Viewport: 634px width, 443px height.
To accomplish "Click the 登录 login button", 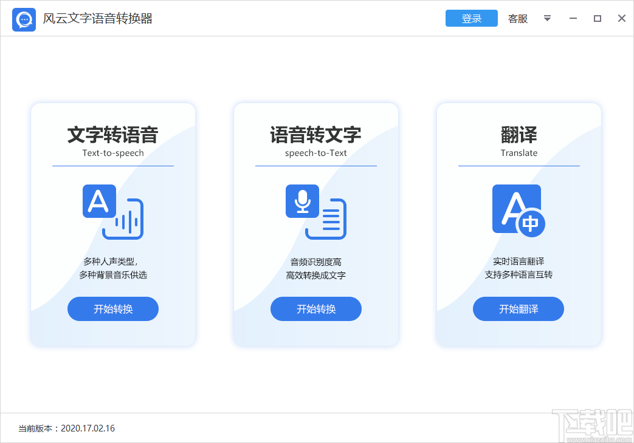I will point(471,18).
